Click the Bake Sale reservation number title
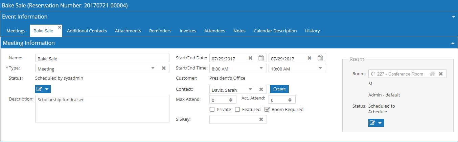The width and height of the screenshot is (458, 142). (x=65, y=5)
